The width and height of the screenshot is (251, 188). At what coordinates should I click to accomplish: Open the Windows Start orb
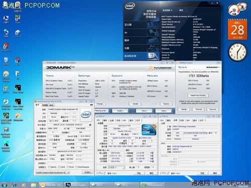(4, 185)
